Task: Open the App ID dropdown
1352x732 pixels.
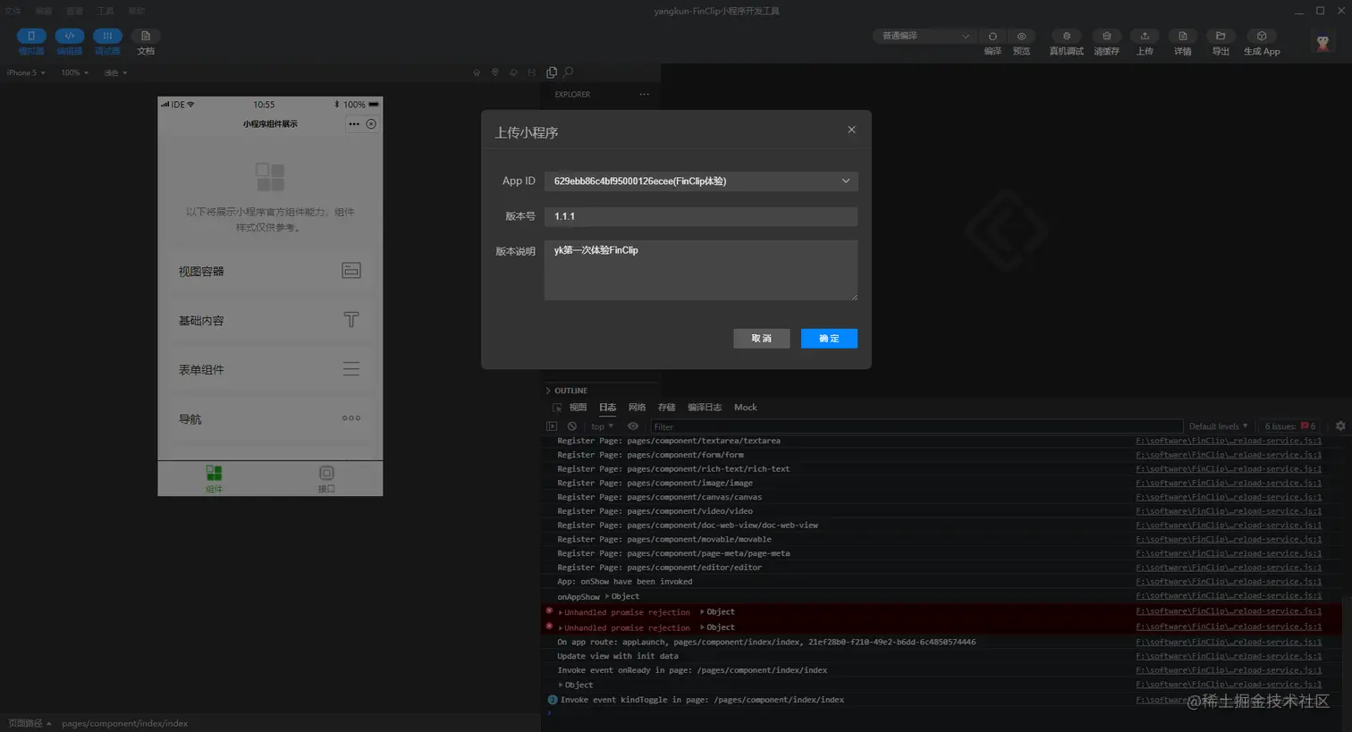Action: (701, 181)
